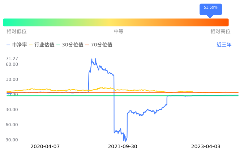This screenshot has height=159, width=248.
Task: Select the 相对低位 label
Action: tap(17, 32)
